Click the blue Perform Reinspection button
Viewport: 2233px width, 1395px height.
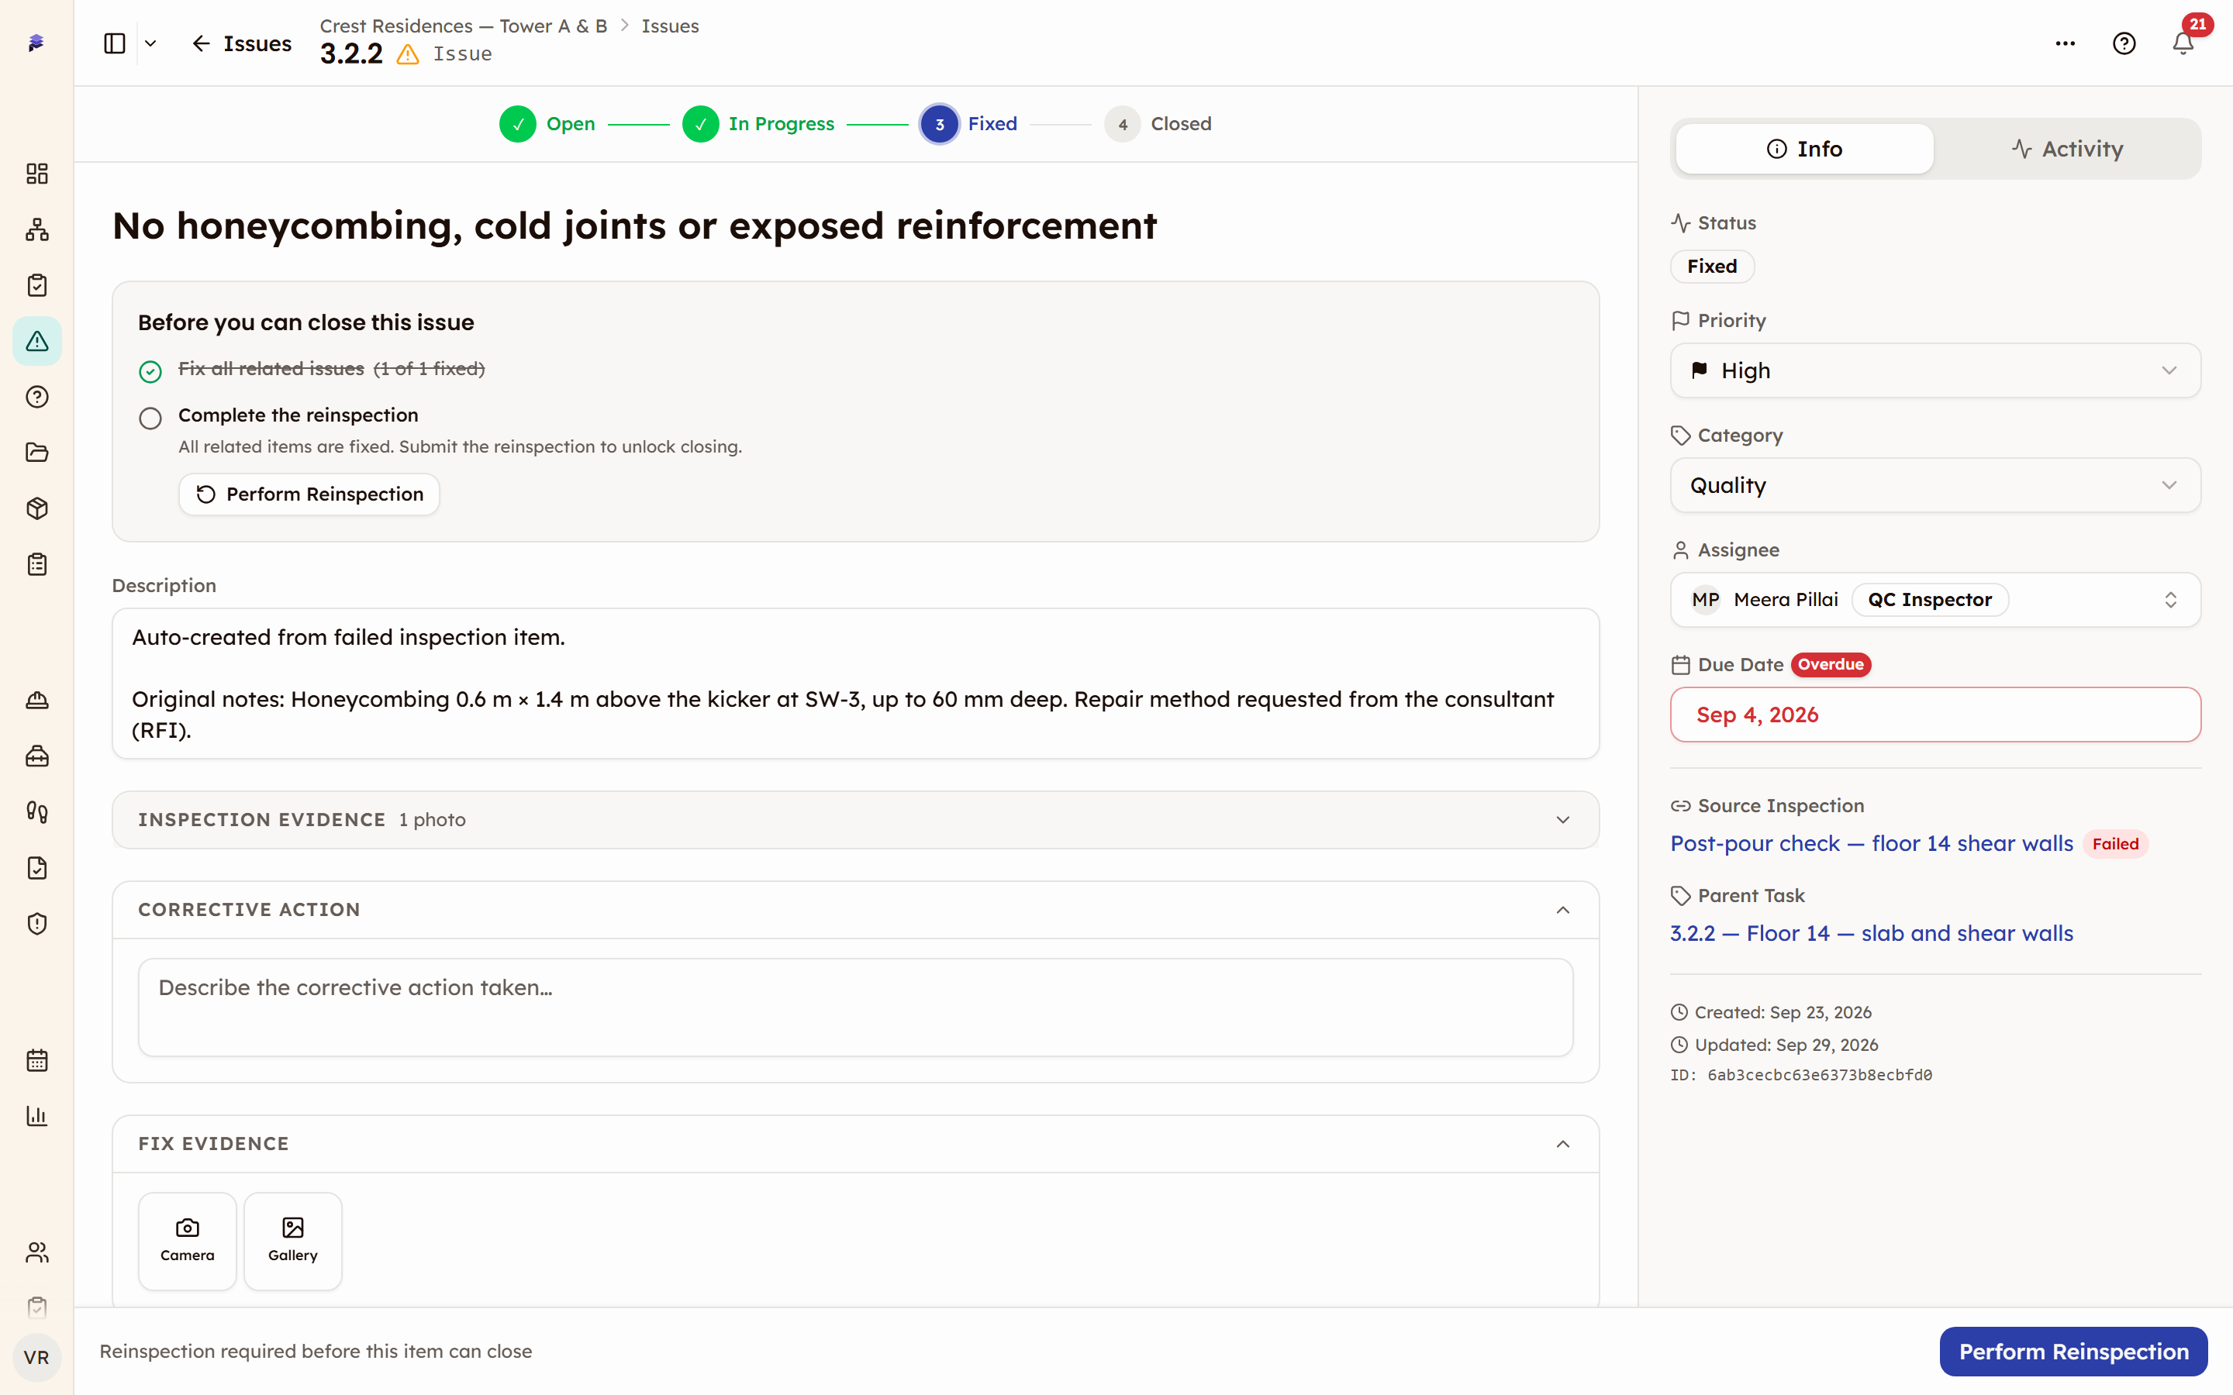pyautogui.click(x=2073, y=1351)
